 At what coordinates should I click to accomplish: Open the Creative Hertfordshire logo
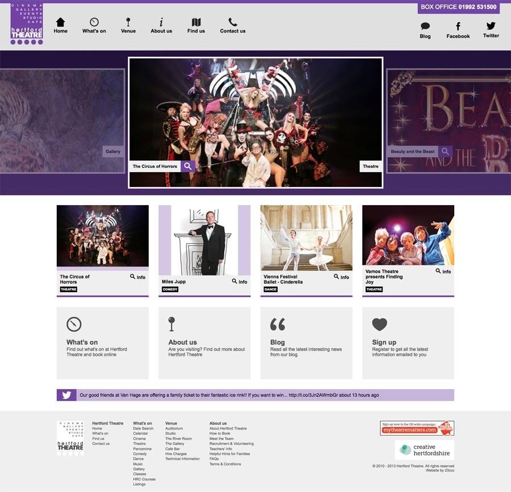click(425, 450)
